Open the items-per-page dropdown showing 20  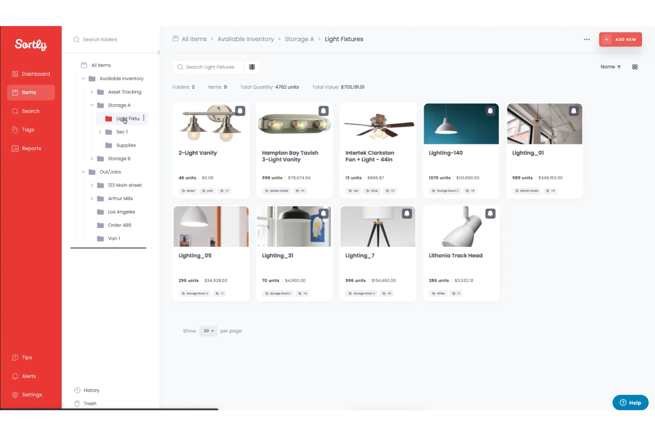coord(208,330)
